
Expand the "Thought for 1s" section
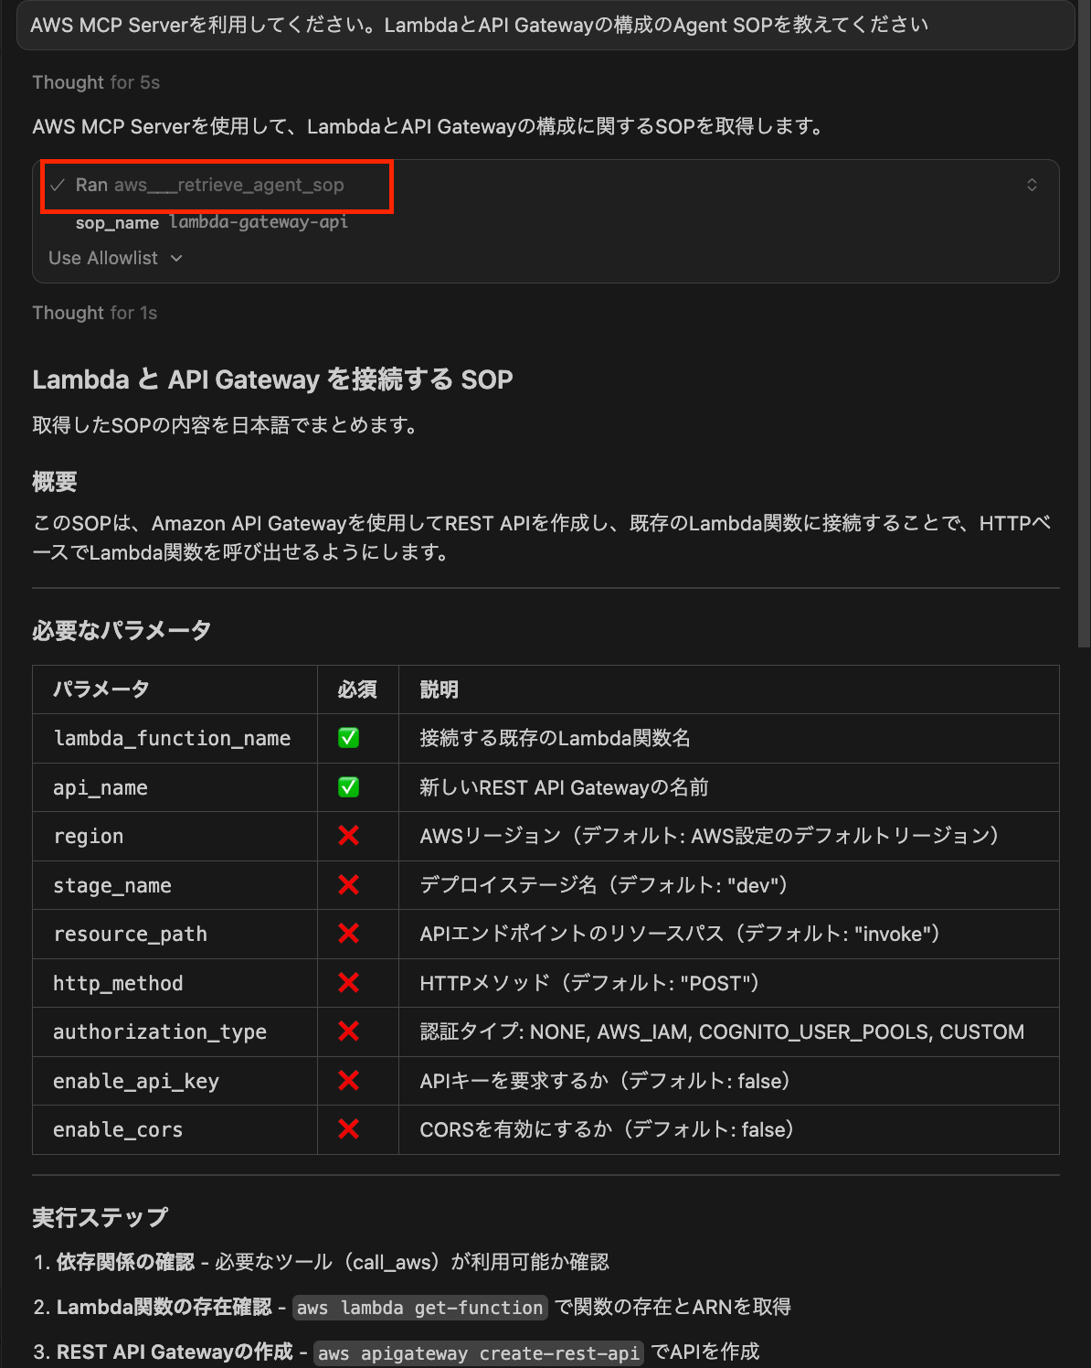pyautogui.click(x=95, y=313)
